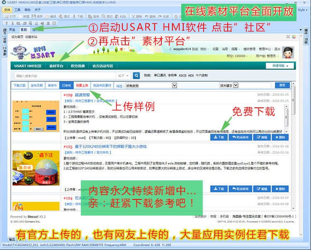Click the 撤销 (Undo) toolbar button
311x250 pixels.
coord(150,17)
